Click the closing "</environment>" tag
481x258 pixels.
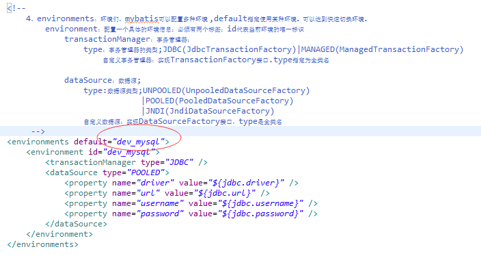59,234
